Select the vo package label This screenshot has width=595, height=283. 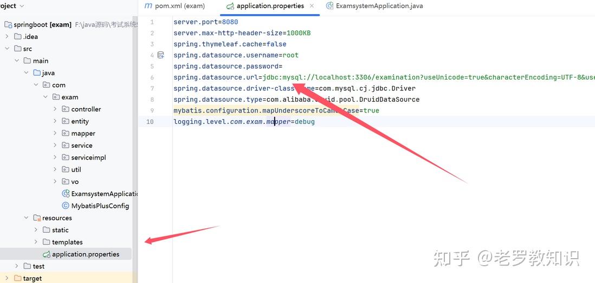pyautogui.click(x=75, y=182)
